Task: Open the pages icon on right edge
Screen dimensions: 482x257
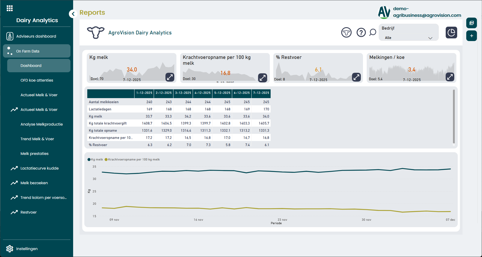Action: [471, 23]
